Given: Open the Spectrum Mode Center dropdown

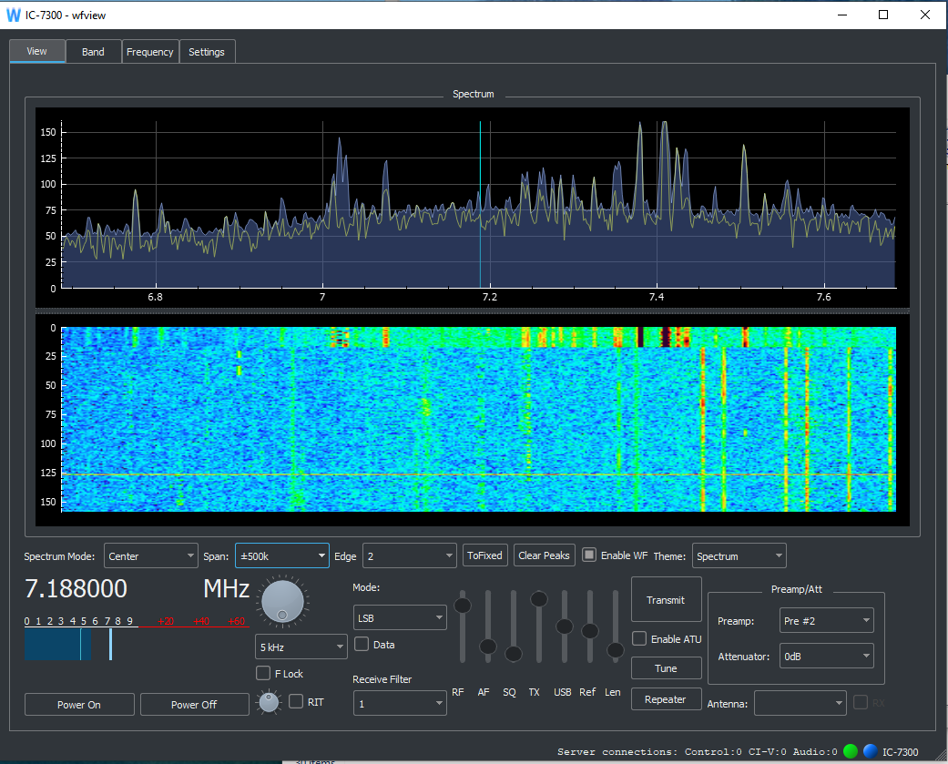Looking at the screenshot, I should (x=151, y=555).
